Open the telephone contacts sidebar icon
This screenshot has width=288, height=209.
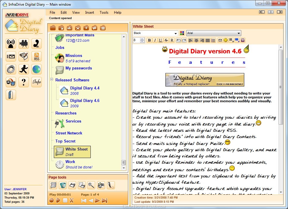pyautogui.click(x=36, y=44)
